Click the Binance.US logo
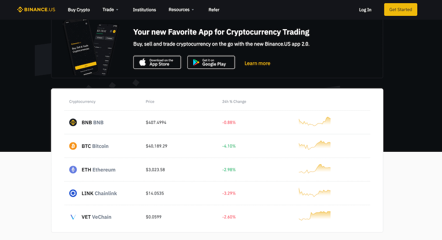This screenshot has height=240, width=442. click(x=36, y=10)
